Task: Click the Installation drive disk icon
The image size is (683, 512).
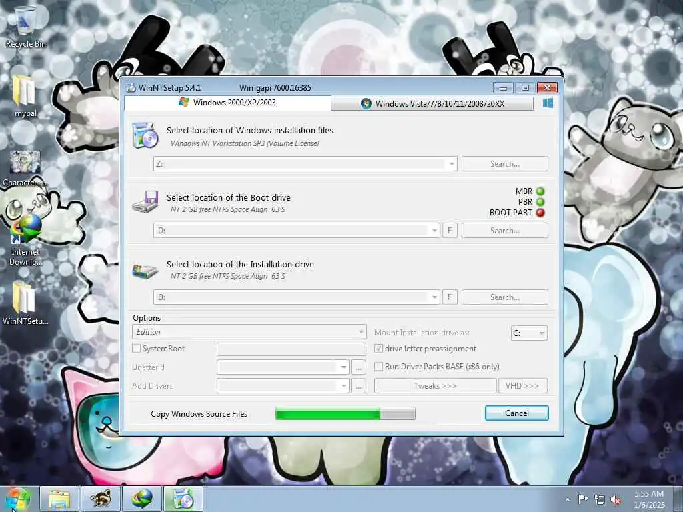Action: coord(145,271)
